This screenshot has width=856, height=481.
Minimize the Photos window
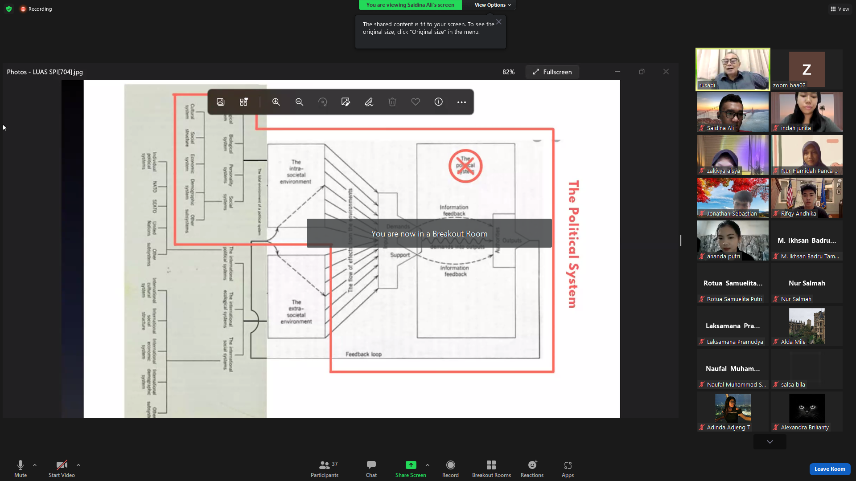(617, 72)
